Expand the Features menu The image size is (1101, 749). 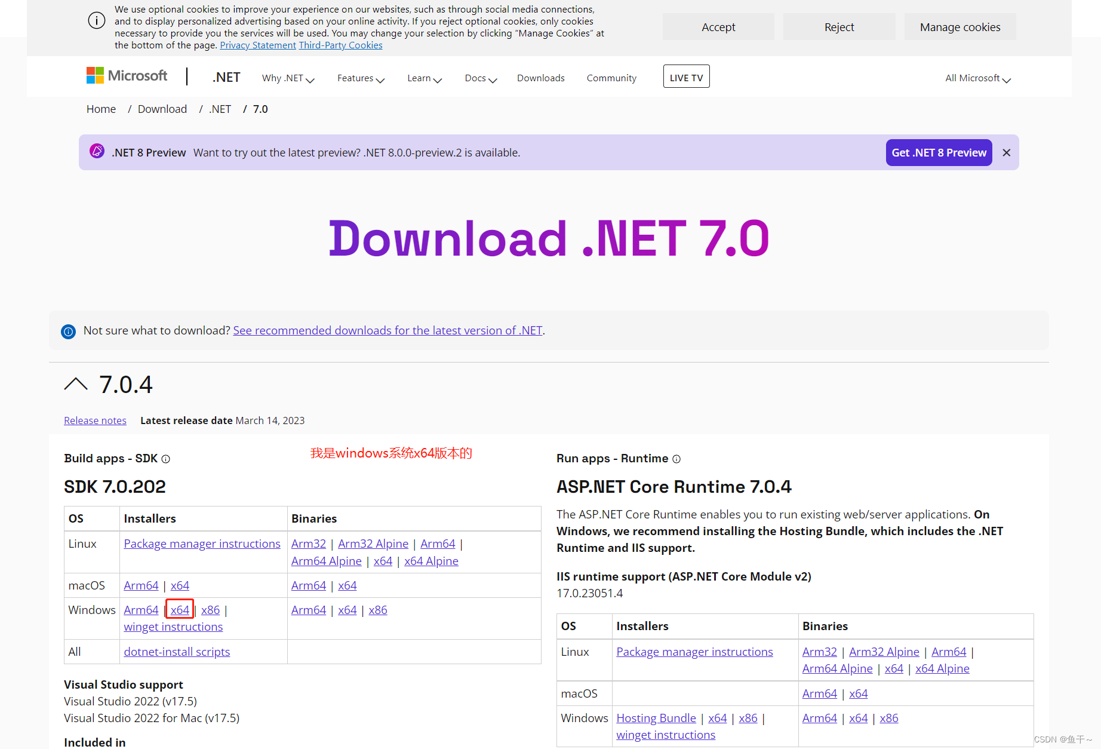click(x=361, y=78)
